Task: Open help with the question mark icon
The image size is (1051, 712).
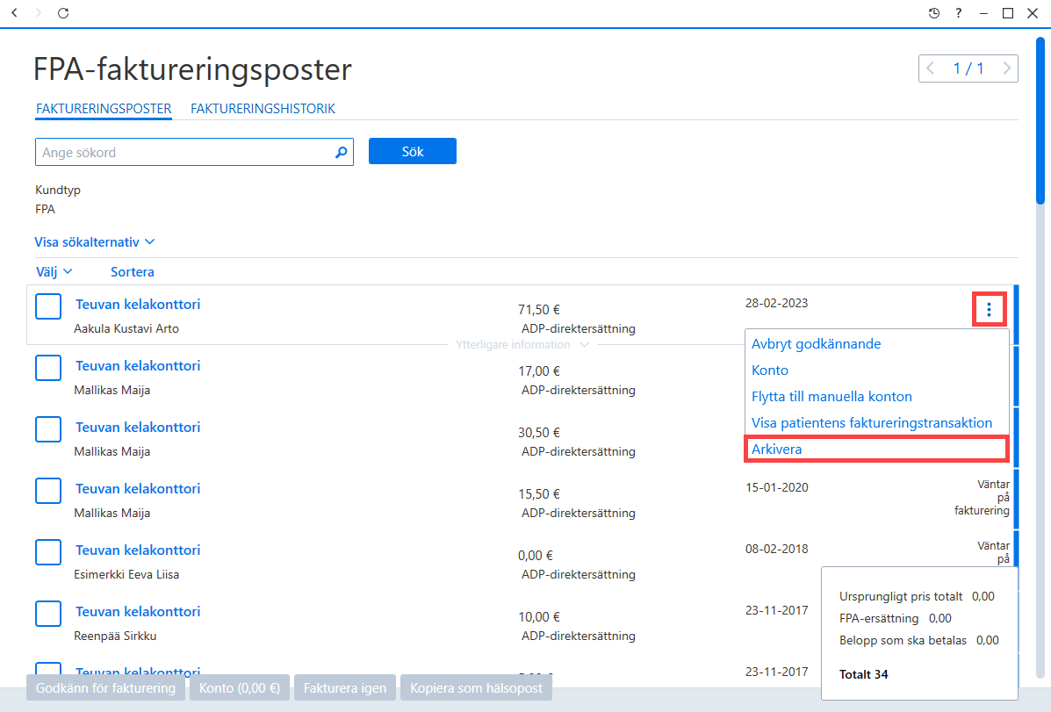Action: [x=959, y=13]
